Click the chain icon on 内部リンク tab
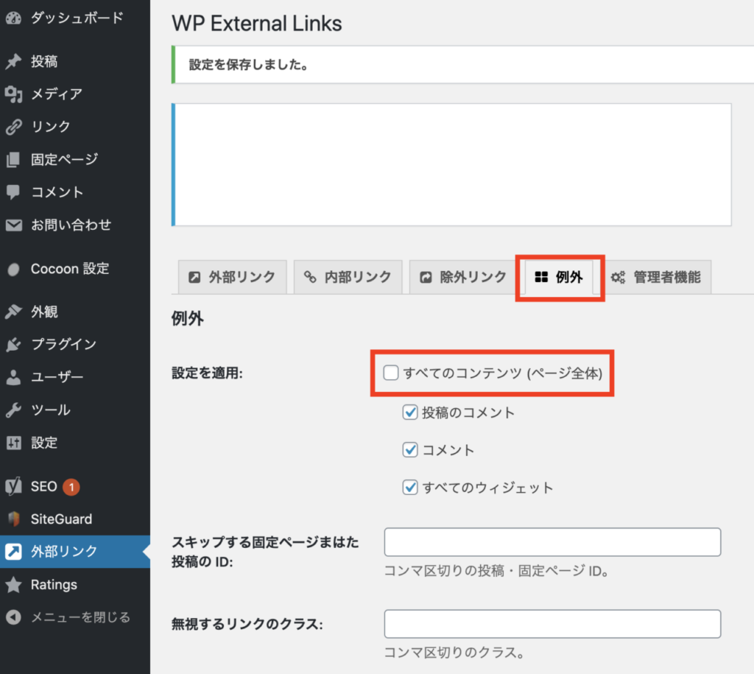 coord(310,277)
